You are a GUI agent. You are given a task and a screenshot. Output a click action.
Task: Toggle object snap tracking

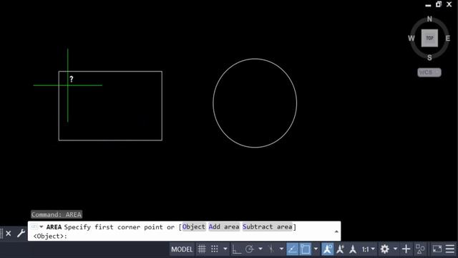point(293,249)
